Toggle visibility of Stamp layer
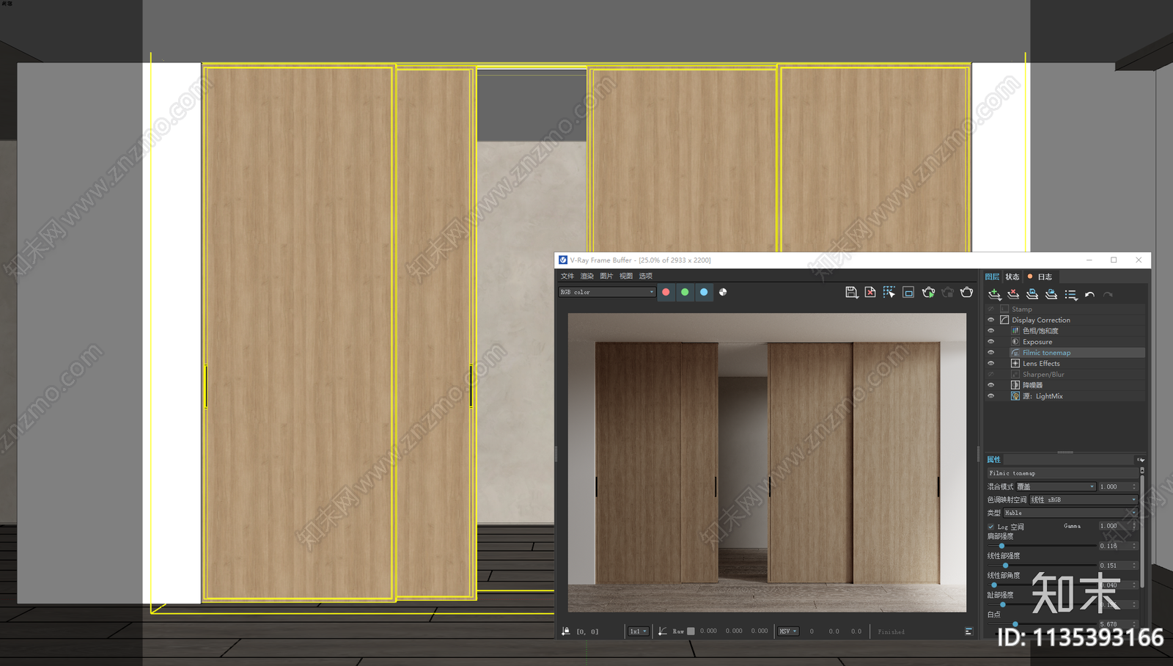Image resolution: width=1173 pixels, height=666 pixels. point(991,310)
